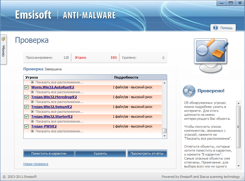Click the Удалено: 0 counter
The image size is (245, 181).
tap(143, 57)
